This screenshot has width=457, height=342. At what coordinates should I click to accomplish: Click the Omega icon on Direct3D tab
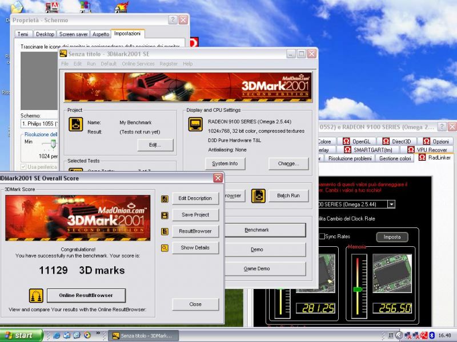coord(386,141)
